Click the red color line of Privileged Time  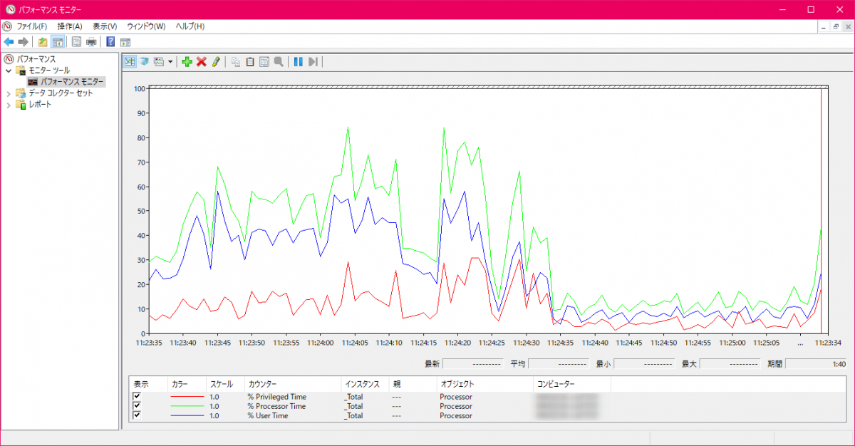pyautogui.click(x=187, y=397)
